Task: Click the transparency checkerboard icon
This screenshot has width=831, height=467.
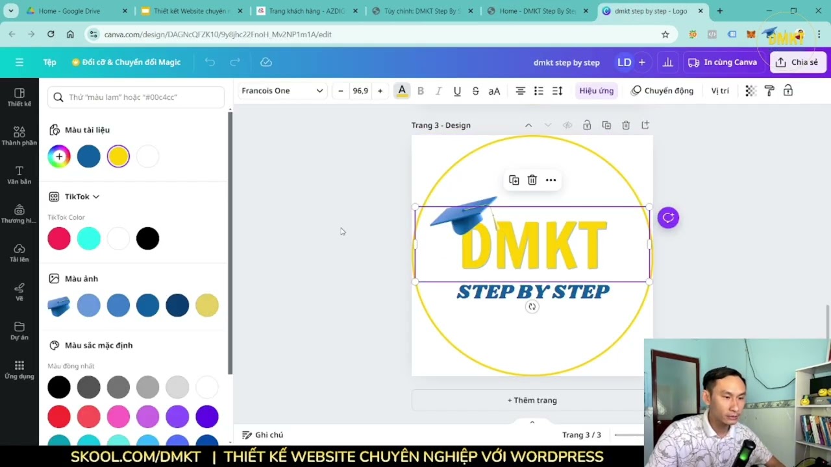Action: 750,91
